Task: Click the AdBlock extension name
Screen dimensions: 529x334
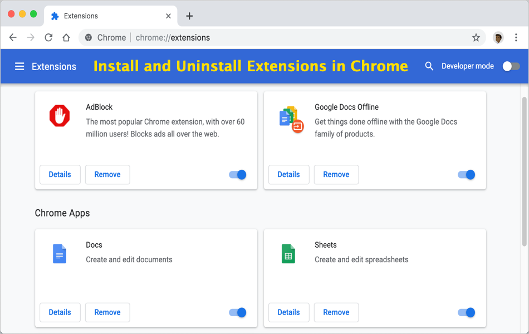Action: pyautogui.click(x=99, y=107)
